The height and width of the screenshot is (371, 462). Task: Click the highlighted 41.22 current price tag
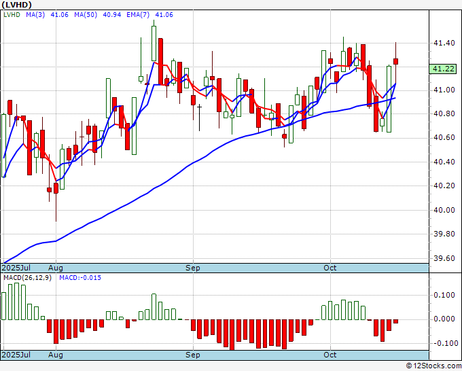pos(443,69)
